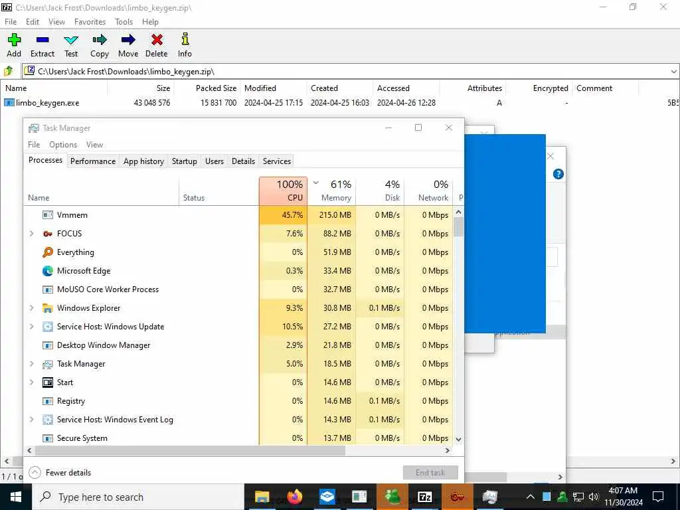Click the FOCUS process icon
Image resolution: width=680 pixels, height=510 pixels.
coord(48,234)
